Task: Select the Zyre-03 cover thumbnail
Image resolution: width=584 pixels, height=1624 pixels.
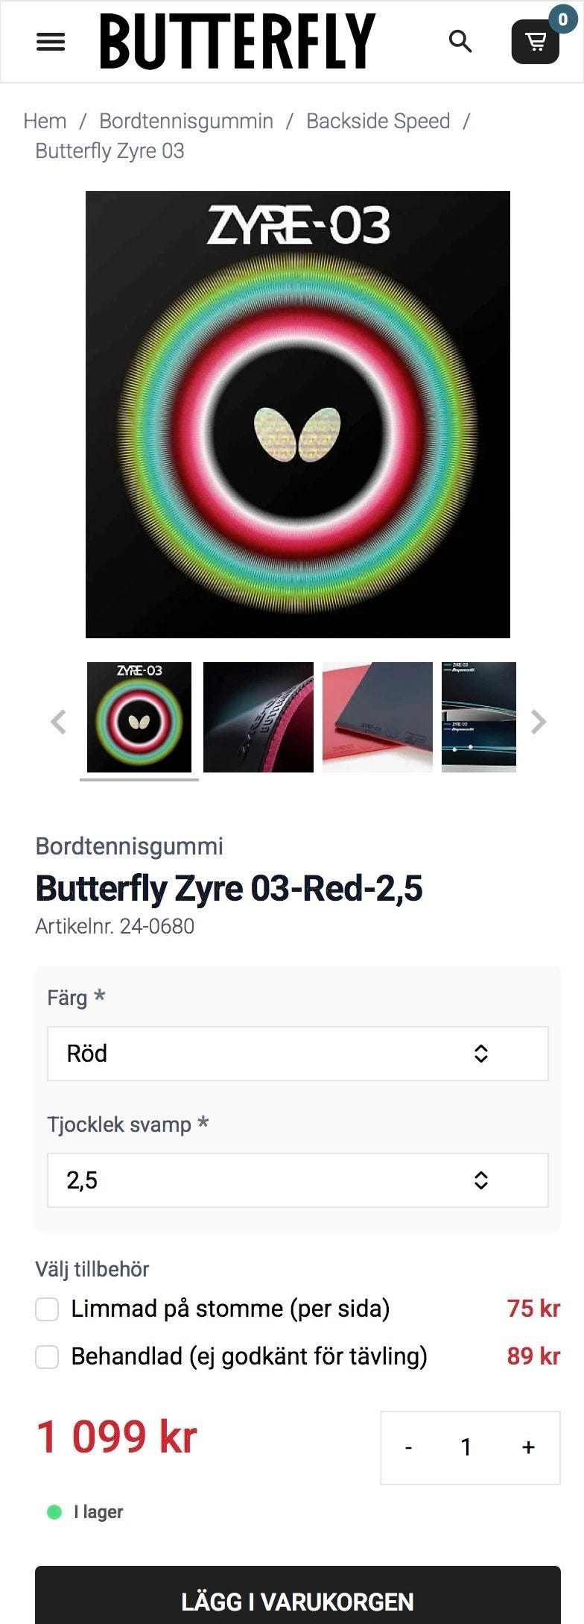Action: [x=139, y=717]
